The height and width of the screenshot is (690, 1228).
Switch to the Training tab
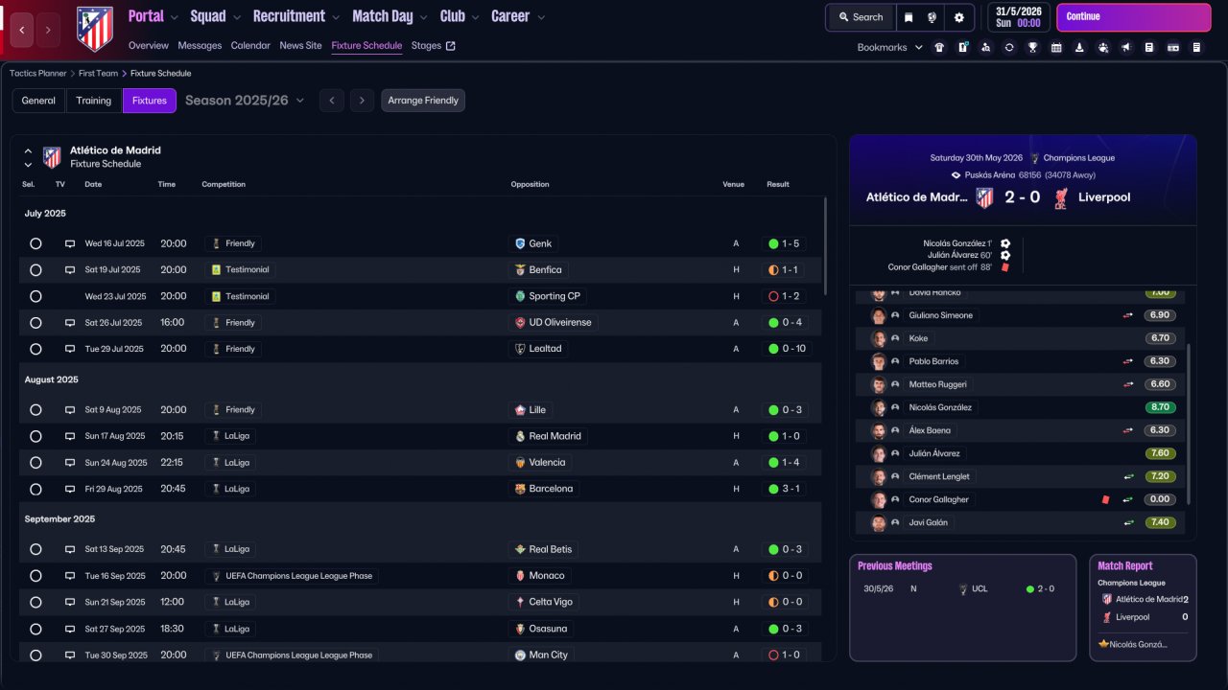pos(94,101)
